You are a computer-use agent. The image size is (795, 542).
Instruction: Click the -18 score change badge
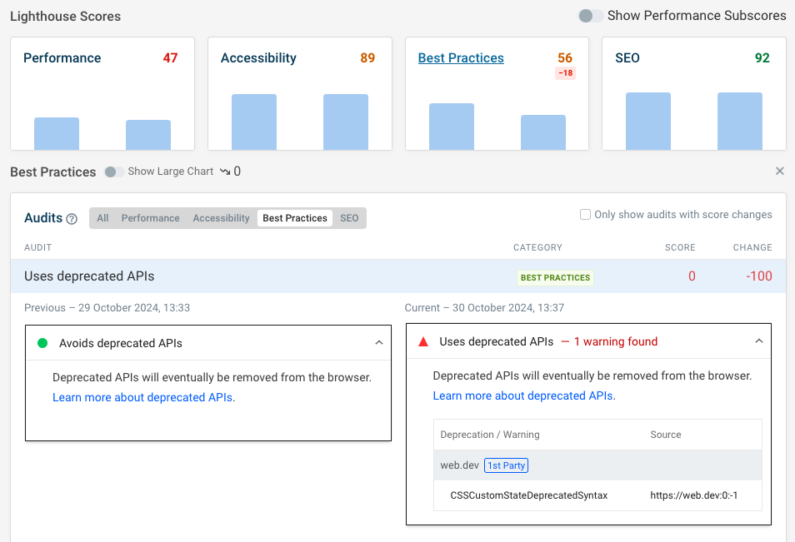pyautogui.click(x=565, y=73)
